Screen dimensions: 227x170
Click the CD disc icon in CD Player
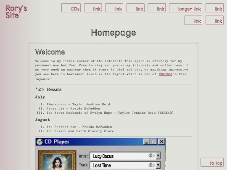[40, 142]
